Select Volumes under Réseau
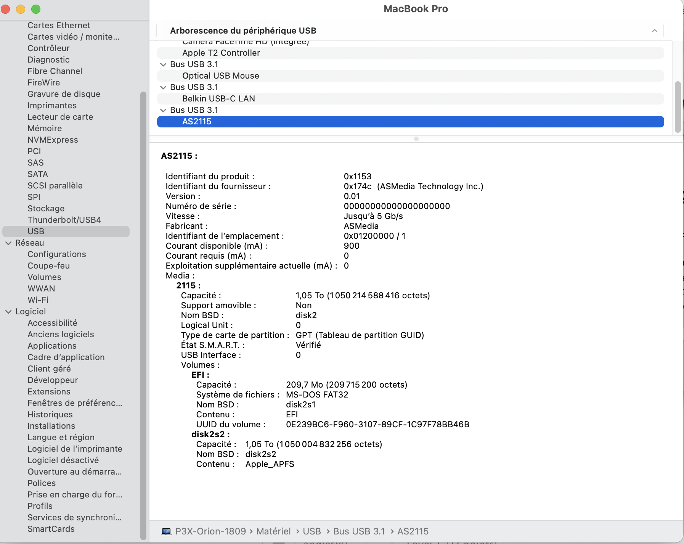 coord(44,277)
